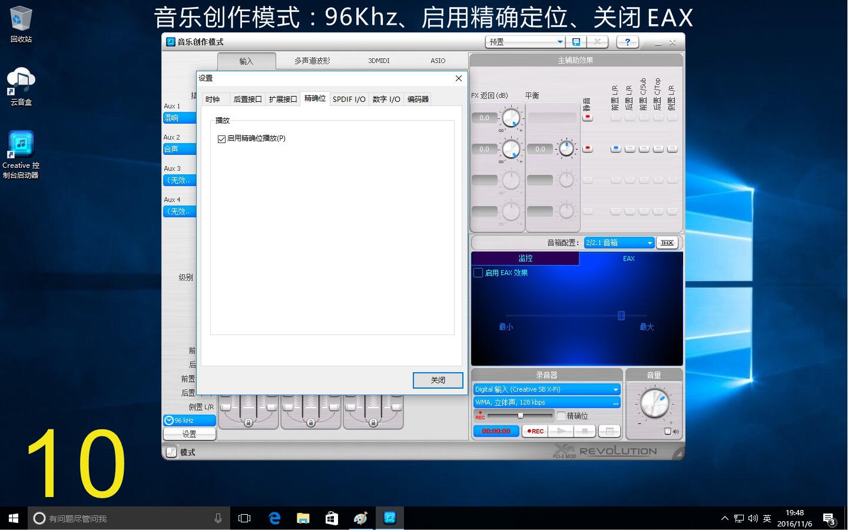The width and height of the screenshot is (848, 530).
Task: Click the red REC record button
Action: pos(535,431)
